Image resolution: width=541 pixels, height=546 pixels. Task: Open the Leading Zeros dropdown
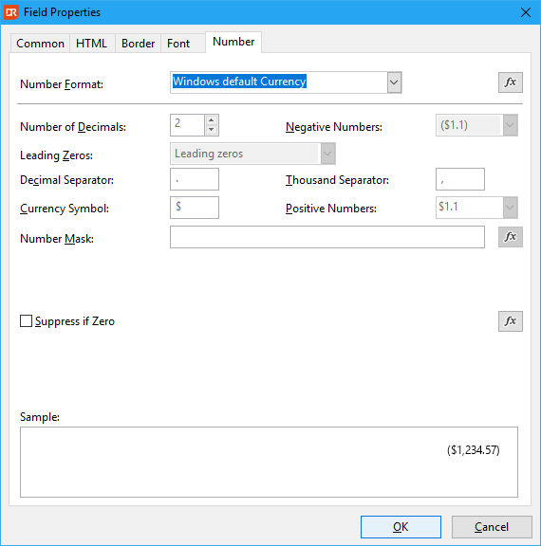(x=327, y=154)
